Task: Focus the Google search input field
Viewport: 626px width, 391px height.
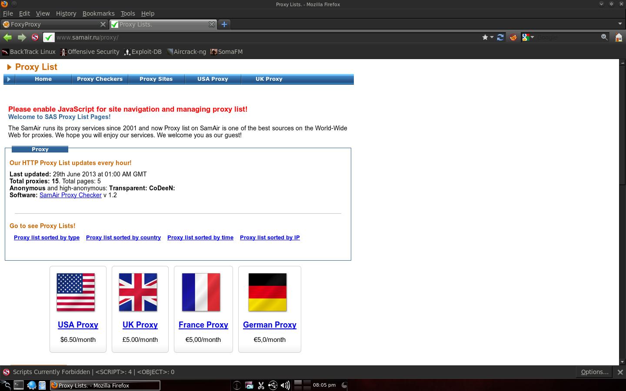Action: (568, 37)
